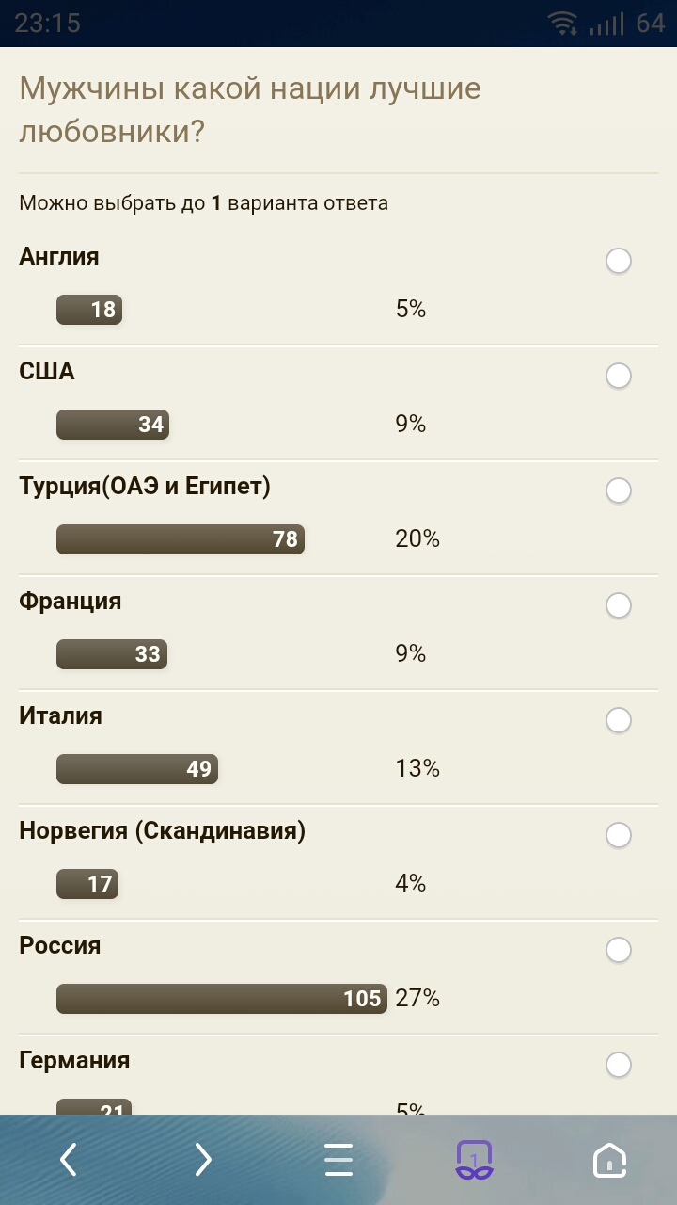677x1205 pixels.
Task: Tap the browser back arrow
Action: pyautogui.click(x=68, y=1160)
